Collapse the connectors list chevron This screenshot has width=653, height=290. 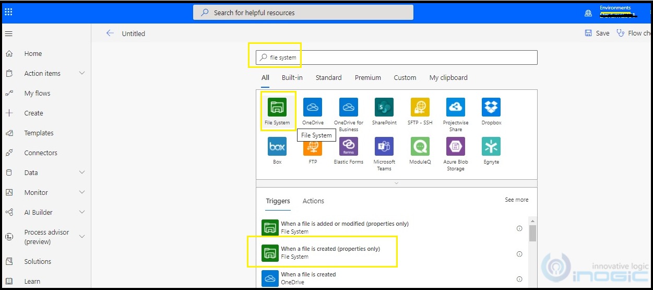[x=396, y=183]
